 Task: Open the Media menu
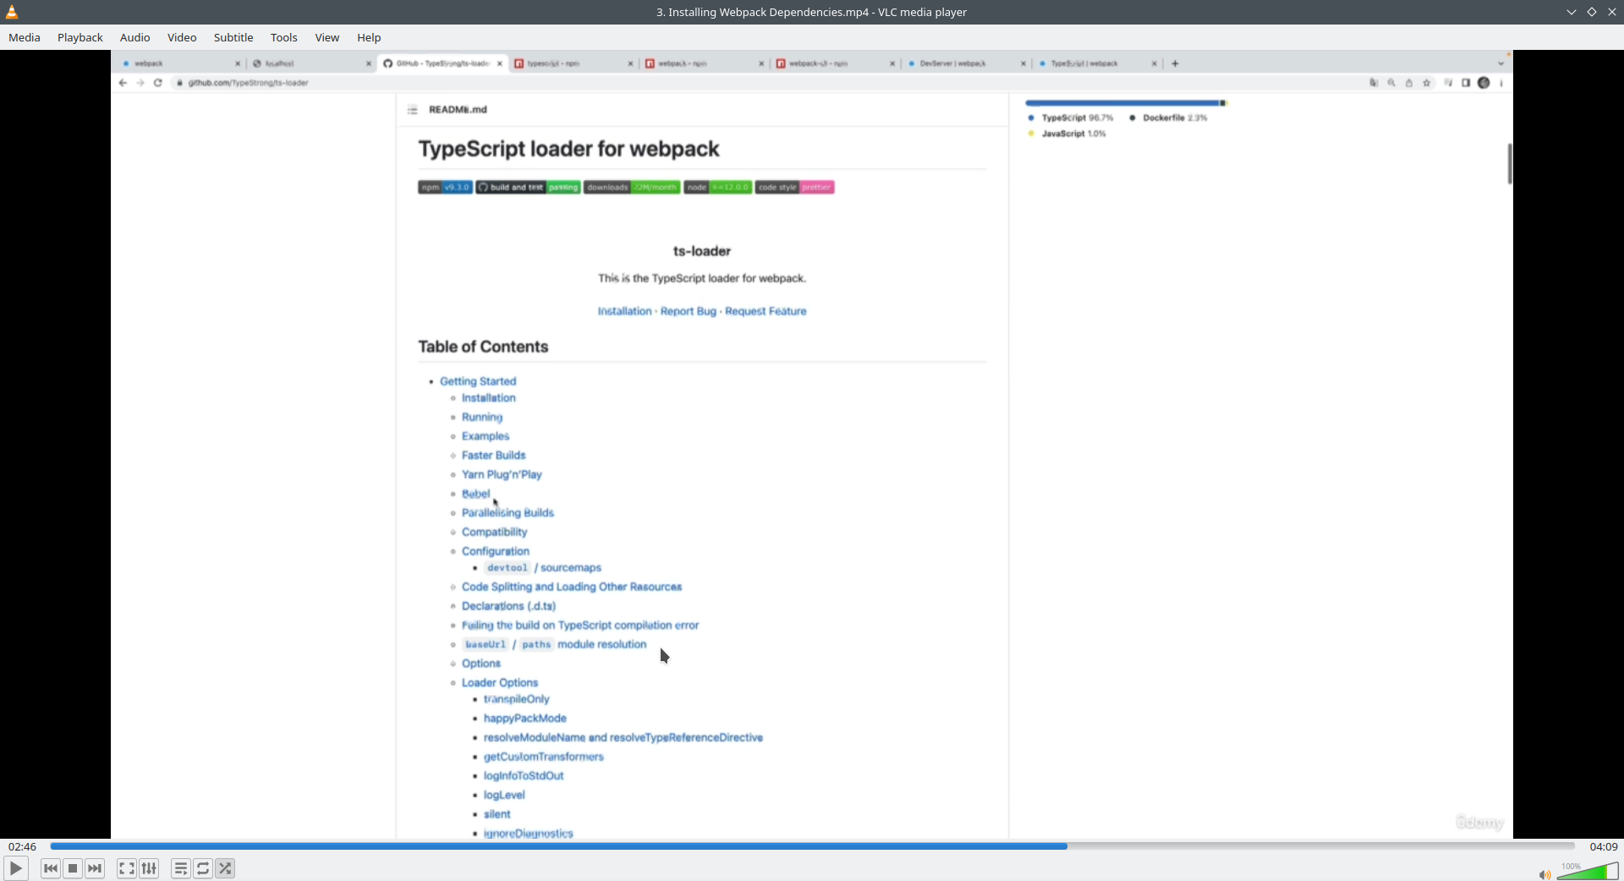(25, 37)
